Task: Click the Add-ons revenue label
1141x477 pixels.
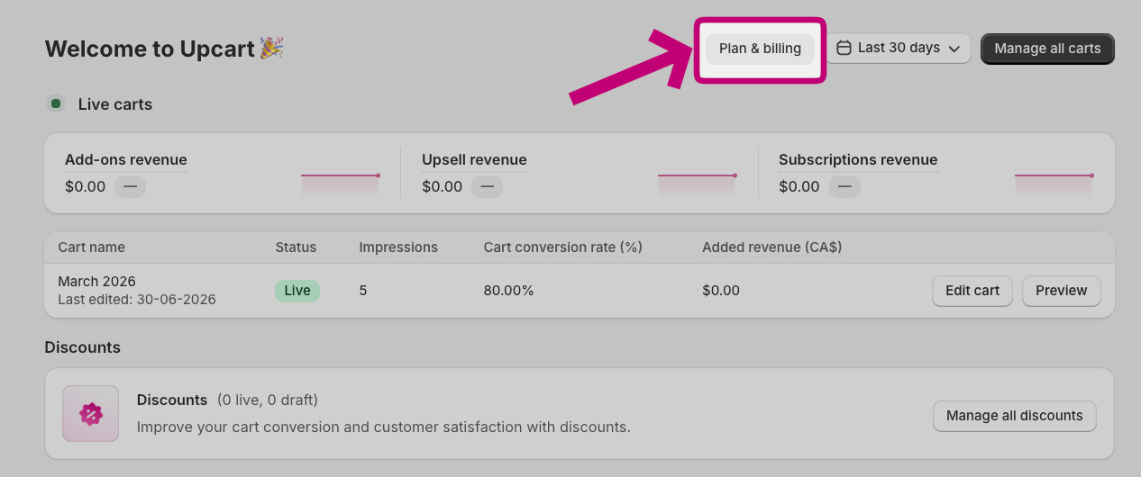Action: tap(126, 160)
